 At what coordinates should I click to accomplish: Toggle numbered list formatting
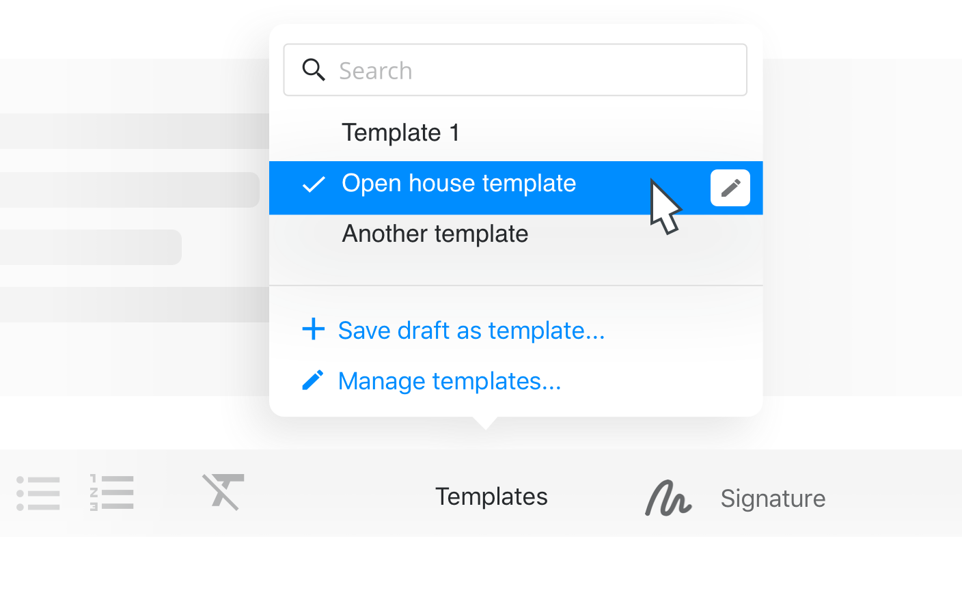pyautogui.click(x=112, y=493)
